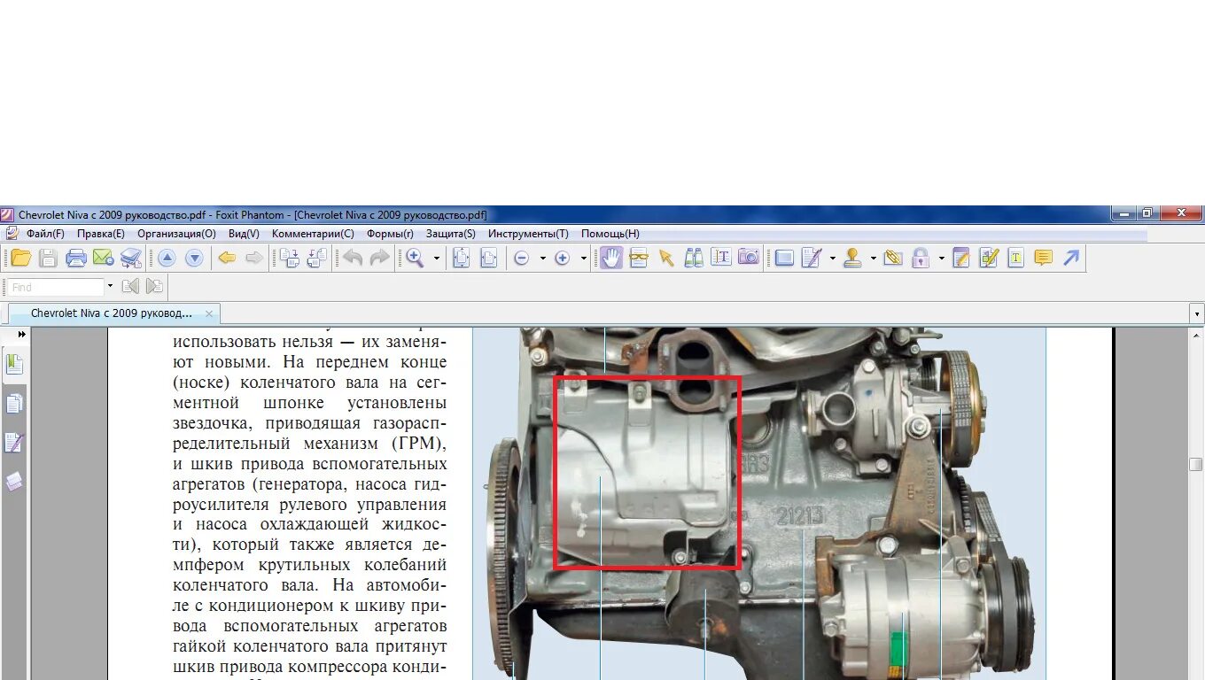Print the document using printer icon
Screen dimensions: 1205x680
[x=76, y=258]
